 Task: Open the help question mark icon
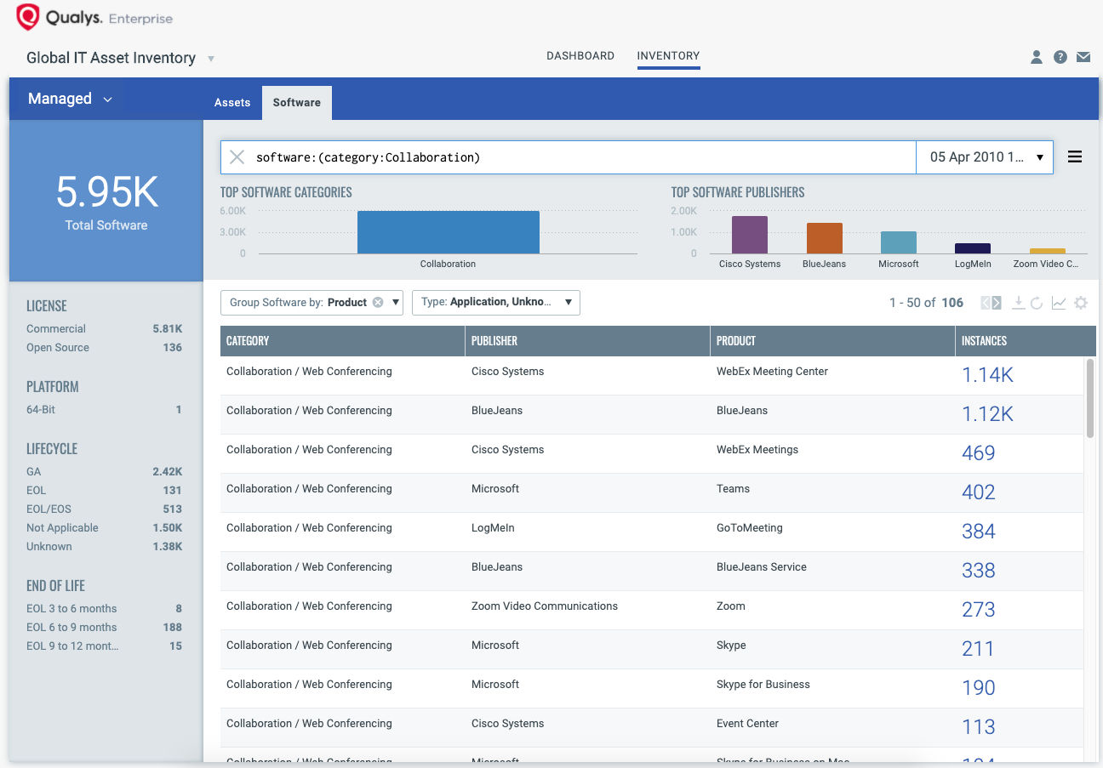[1060, 57]
